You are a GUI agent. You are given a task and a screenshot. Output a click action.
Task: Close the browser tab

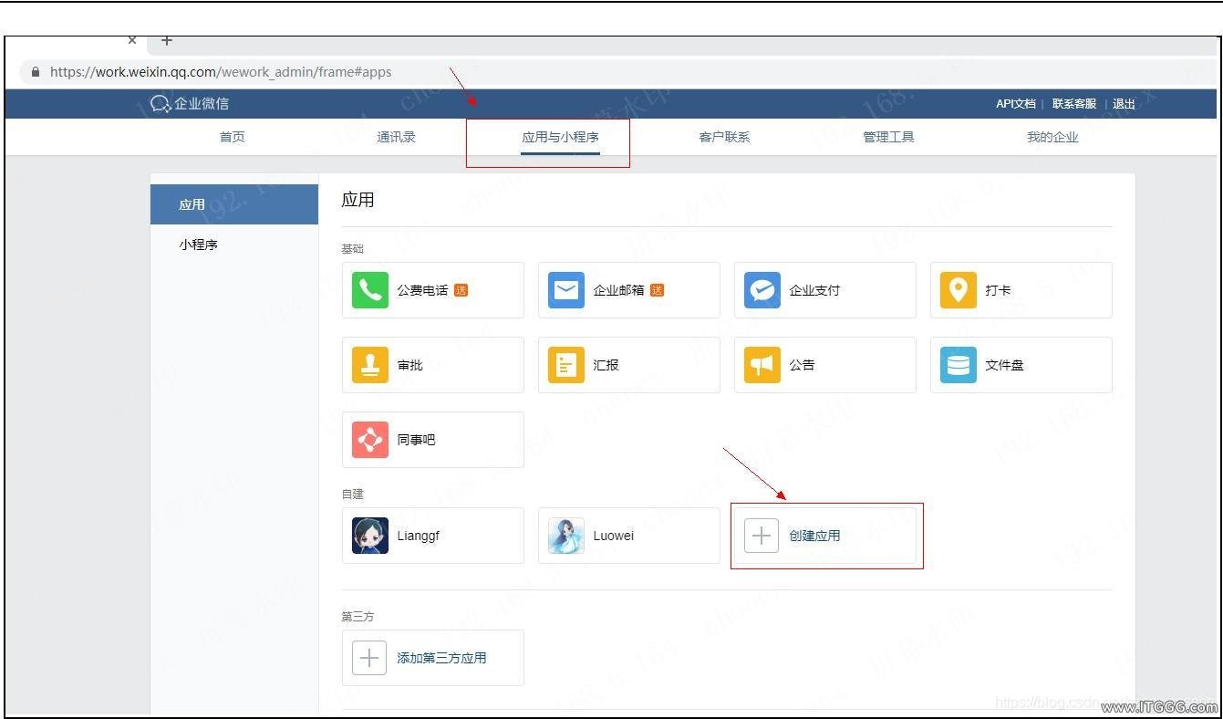coord(132,40)
